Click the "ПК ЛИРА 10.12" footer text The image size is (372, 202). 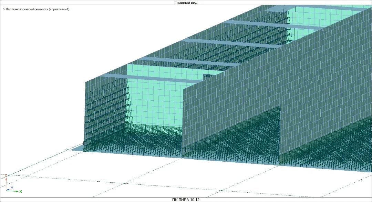(x=186, y=200)
